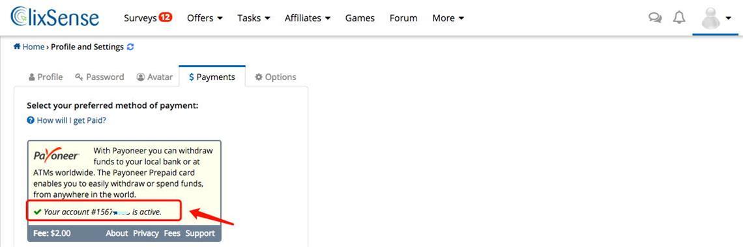Open the user avatar account menu
Screen dimensions: 743x247
716,18
